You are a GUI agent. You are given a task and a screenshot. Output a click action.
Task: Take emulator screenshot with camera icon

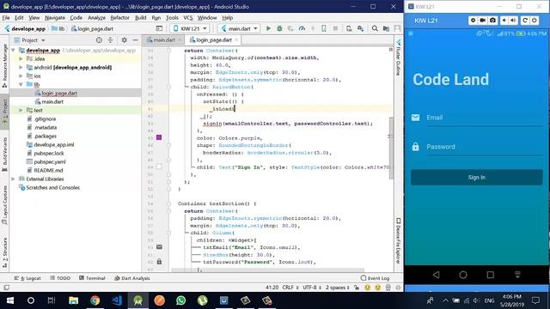(492, 21)
